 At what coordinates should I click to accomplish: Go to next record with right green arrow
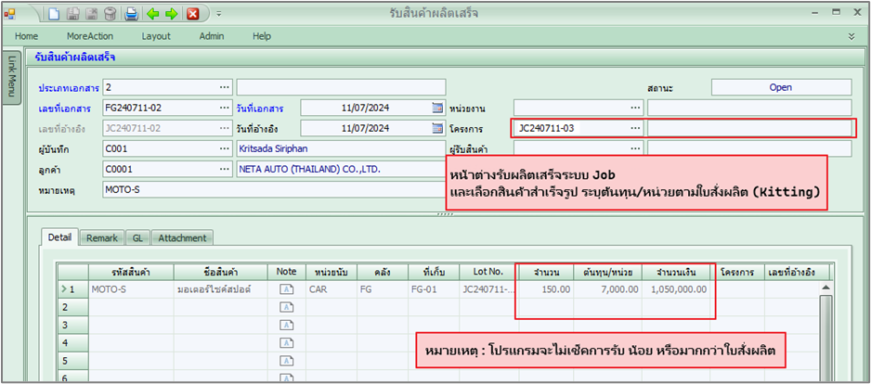coord(171,13)
